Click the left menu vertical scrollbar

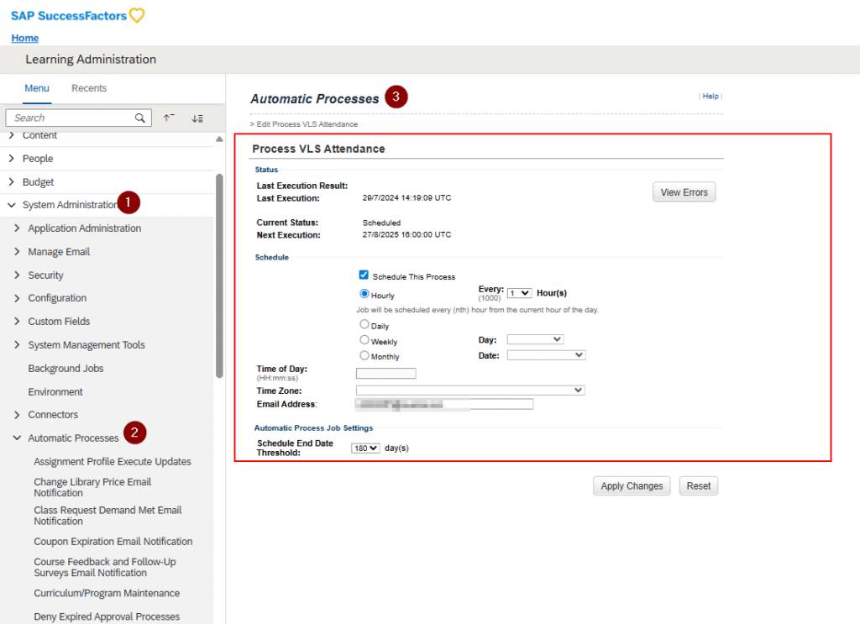click(219, 275)
